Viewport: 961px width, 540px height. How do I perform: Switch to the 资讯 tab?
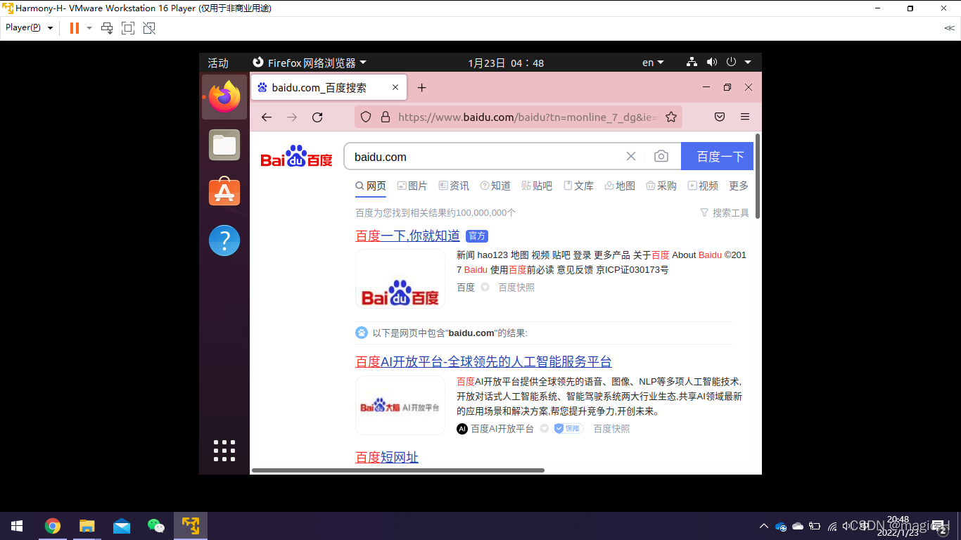click(x=454, y=186)
